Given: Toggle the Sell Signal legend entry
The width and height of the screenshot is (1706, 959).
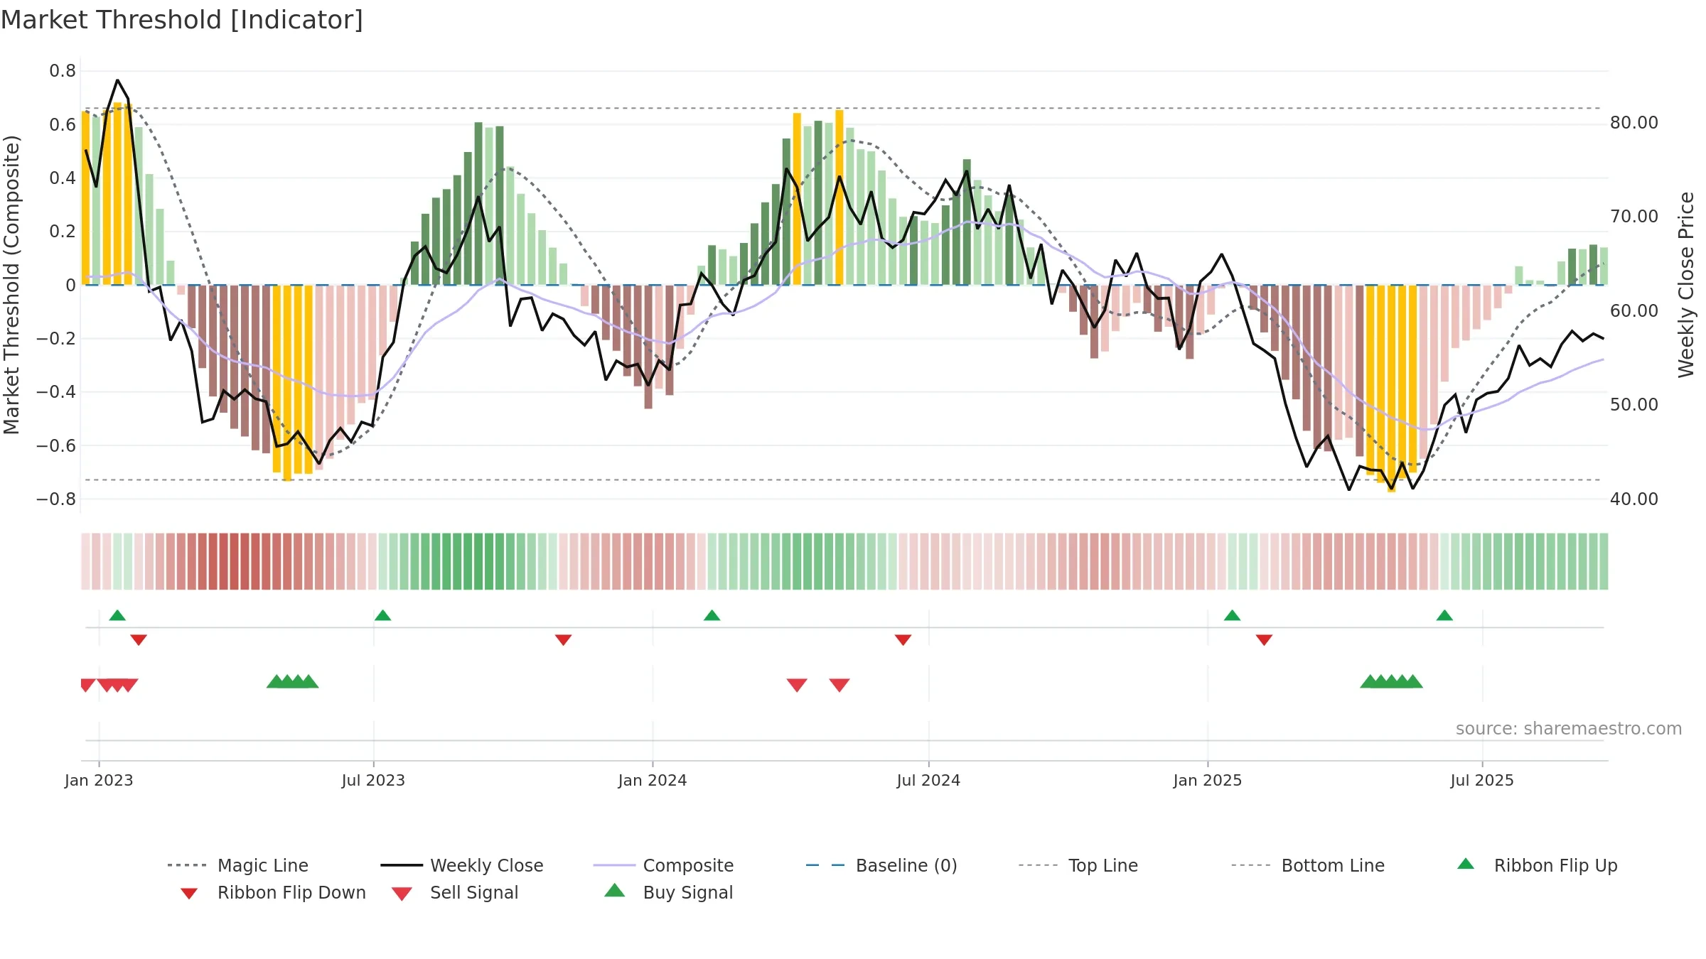Looking at the screenshot, I should coord(455,892).
